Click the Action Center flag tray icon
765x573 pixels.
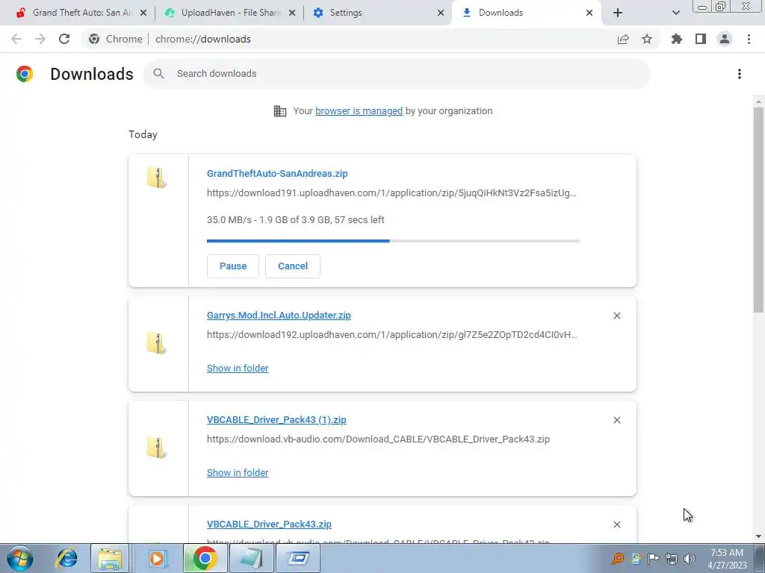point(653,559)
